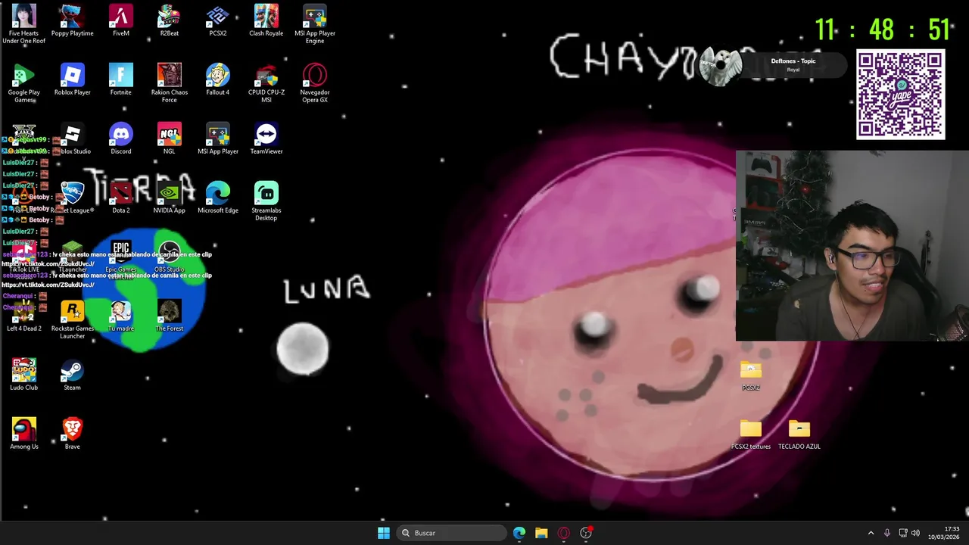
Task: Open Navegador Opera GX desktop shortcut
Action: click(x=315, y=83)
